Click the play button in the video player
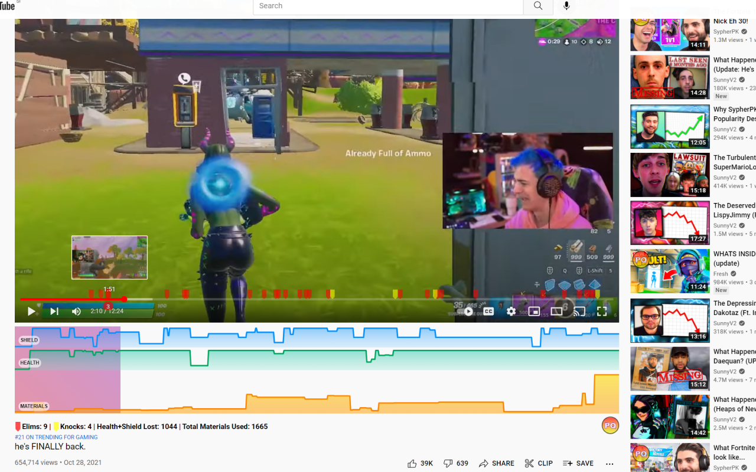The width and height of the screenshot is (756, 472). coord(31,312)
